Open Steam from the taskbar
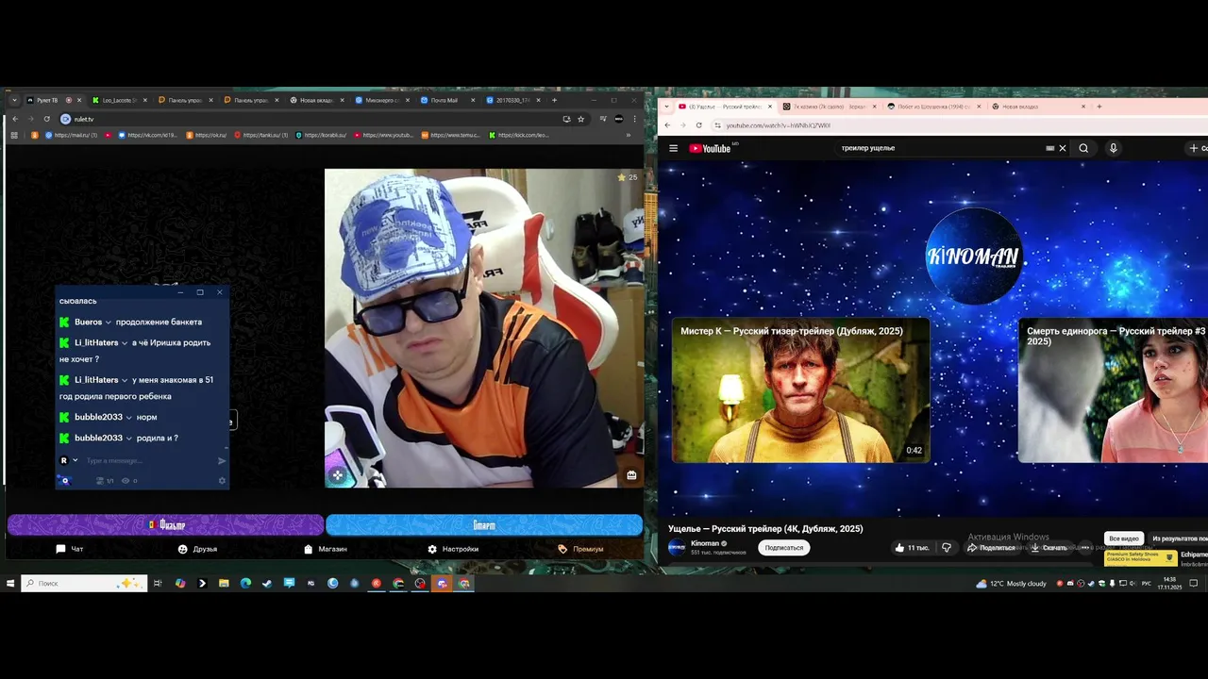The height and width of the screenshot is (679, 1208). [267, 584]
